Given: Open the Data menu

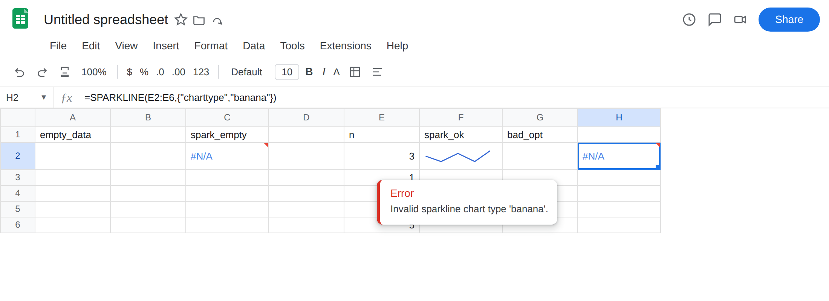Looking at the screenshot, I should click(254, 46).
